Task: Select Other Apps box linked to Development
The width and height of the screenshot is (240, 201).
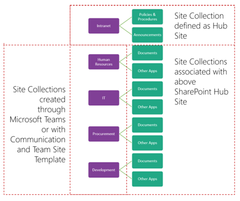Action: pos(148,179)
